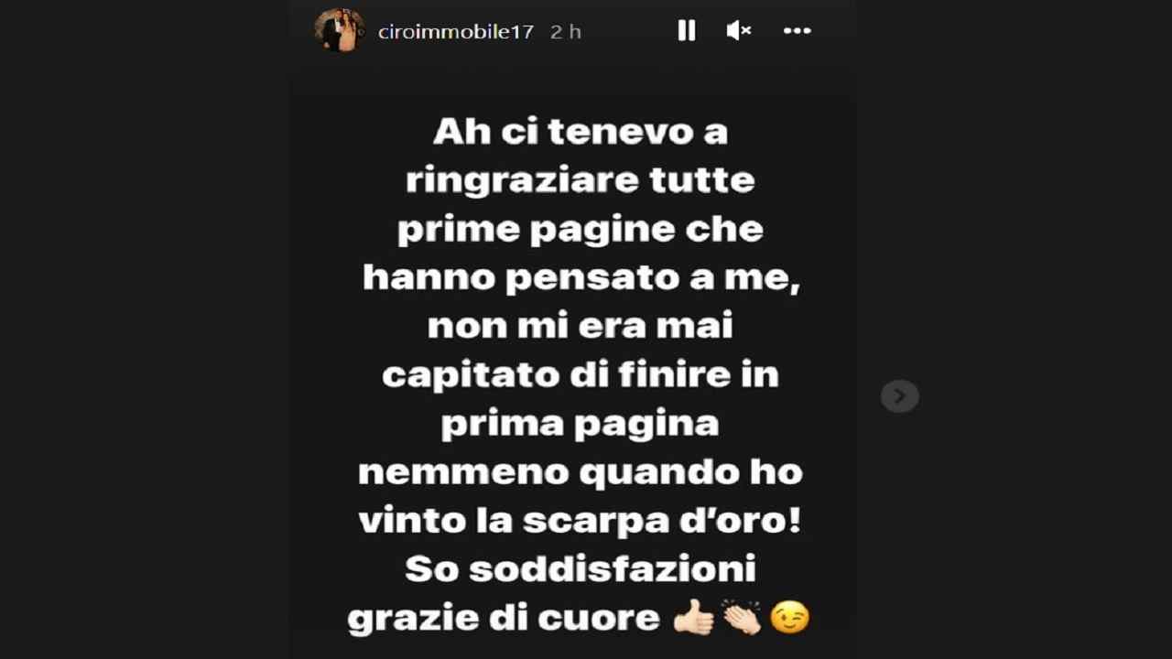The height and width of the screenshot is (659, 1172).
Task: Tap the thumbs up emoji
Action: click(x=693, y=619)
